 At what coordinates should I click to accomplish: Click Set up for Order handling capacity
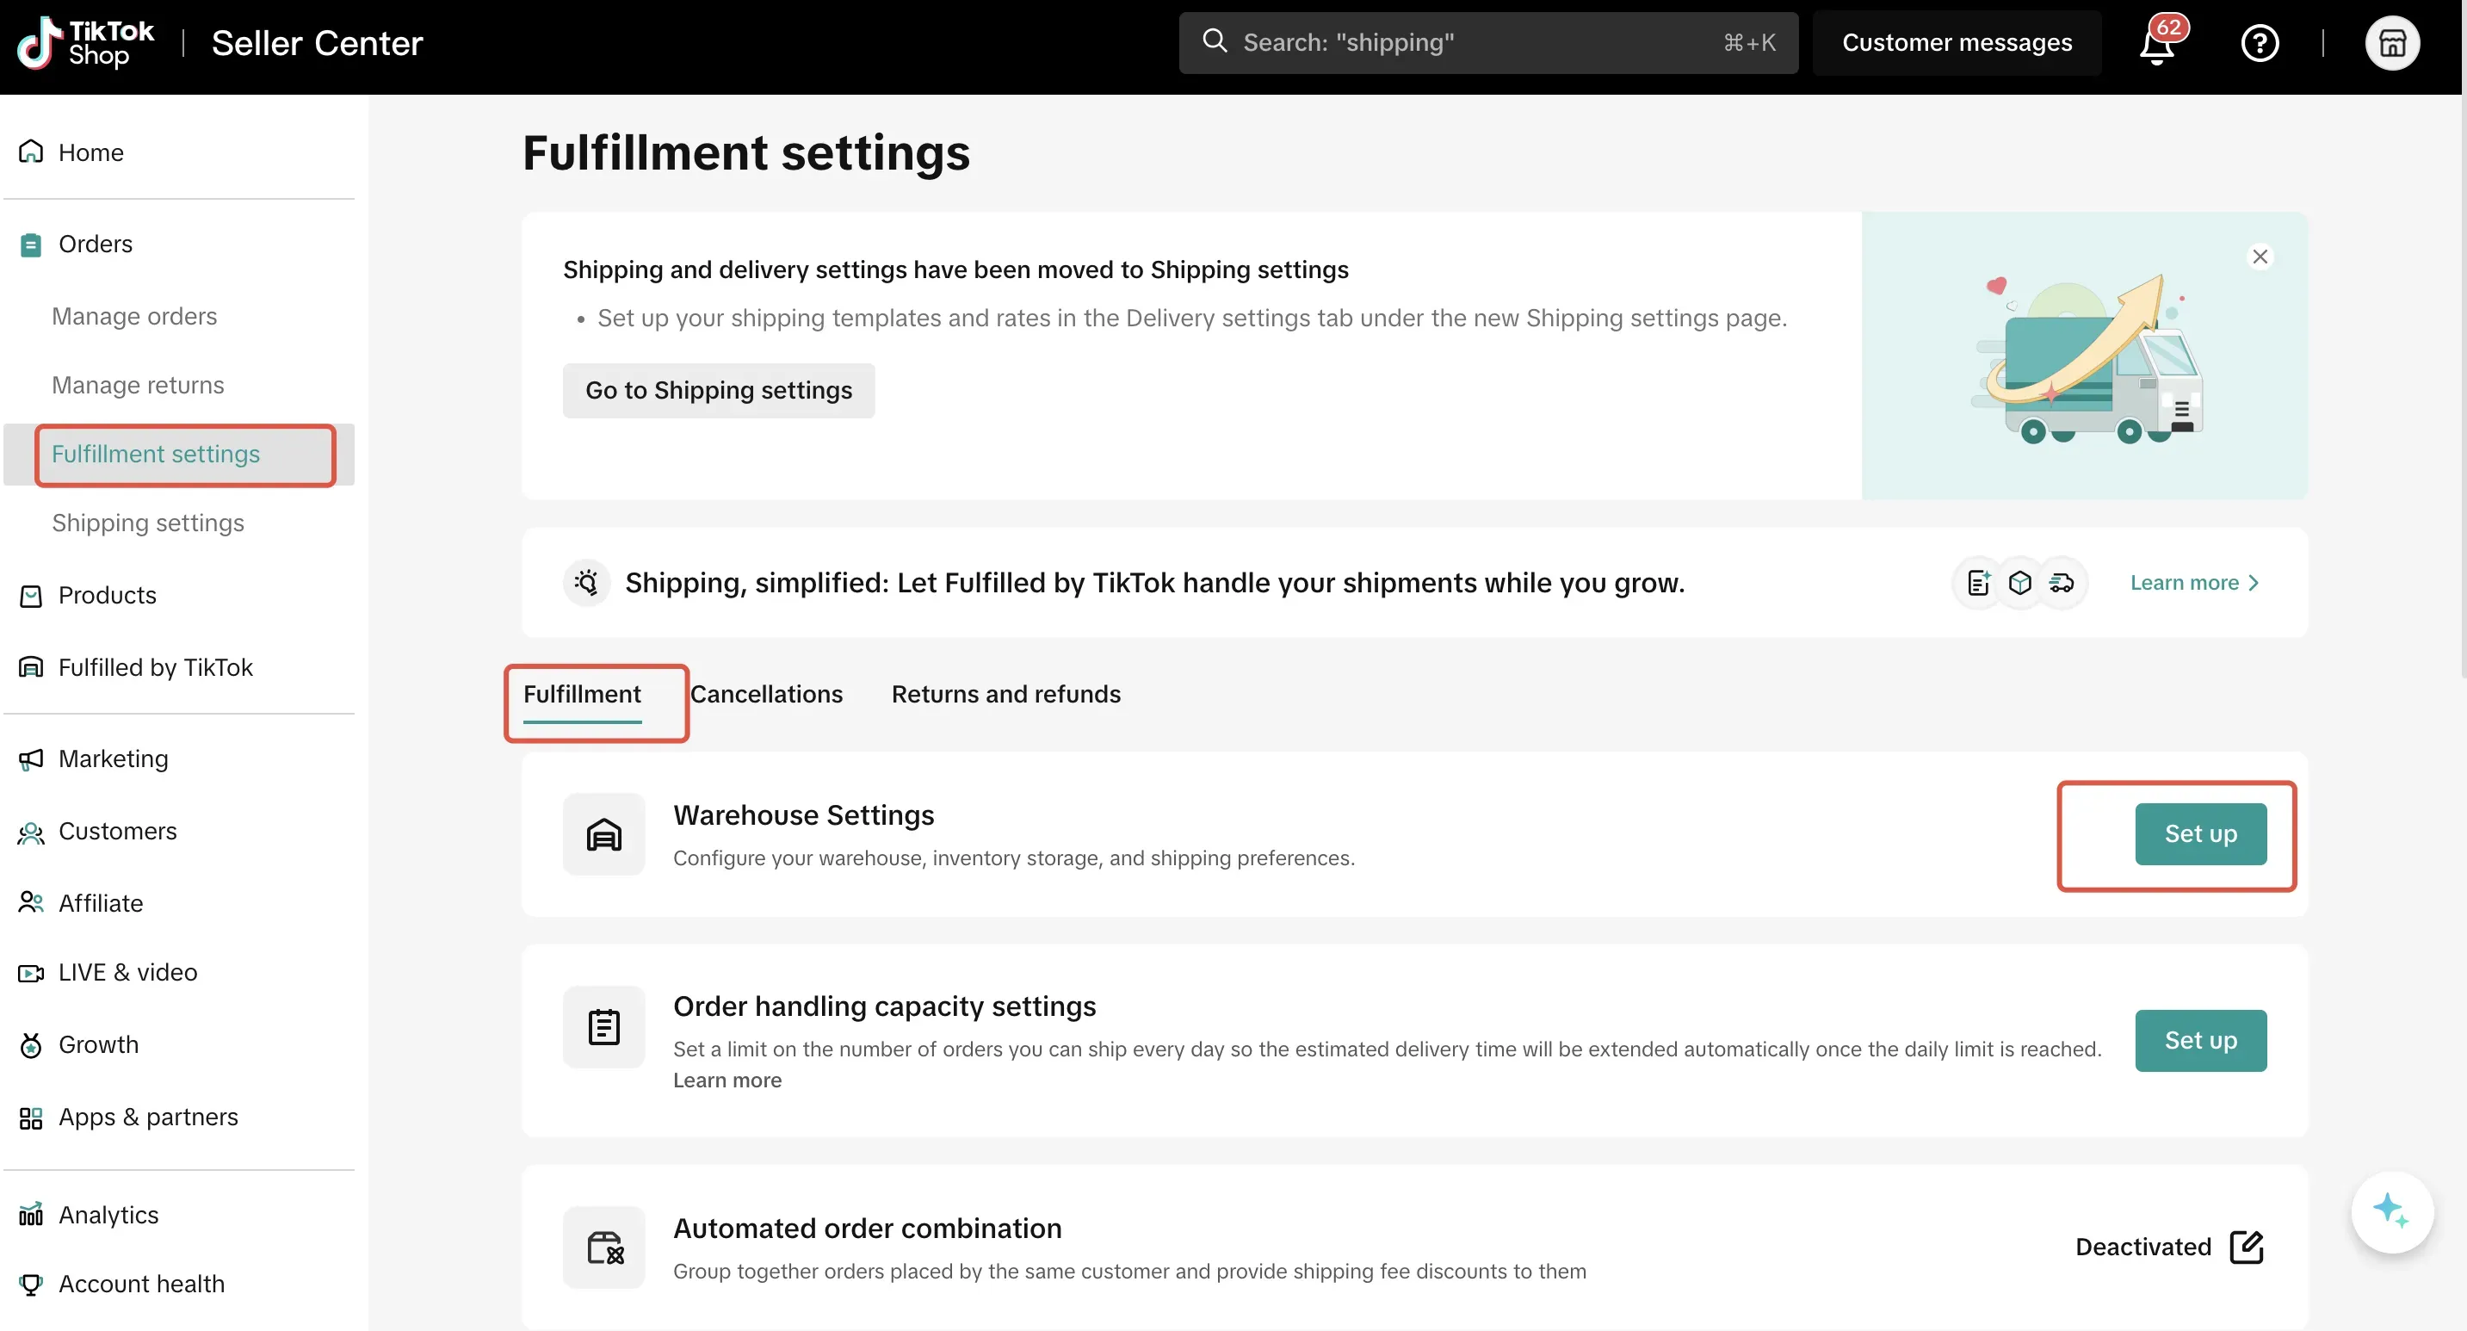pos(2200,1041)
